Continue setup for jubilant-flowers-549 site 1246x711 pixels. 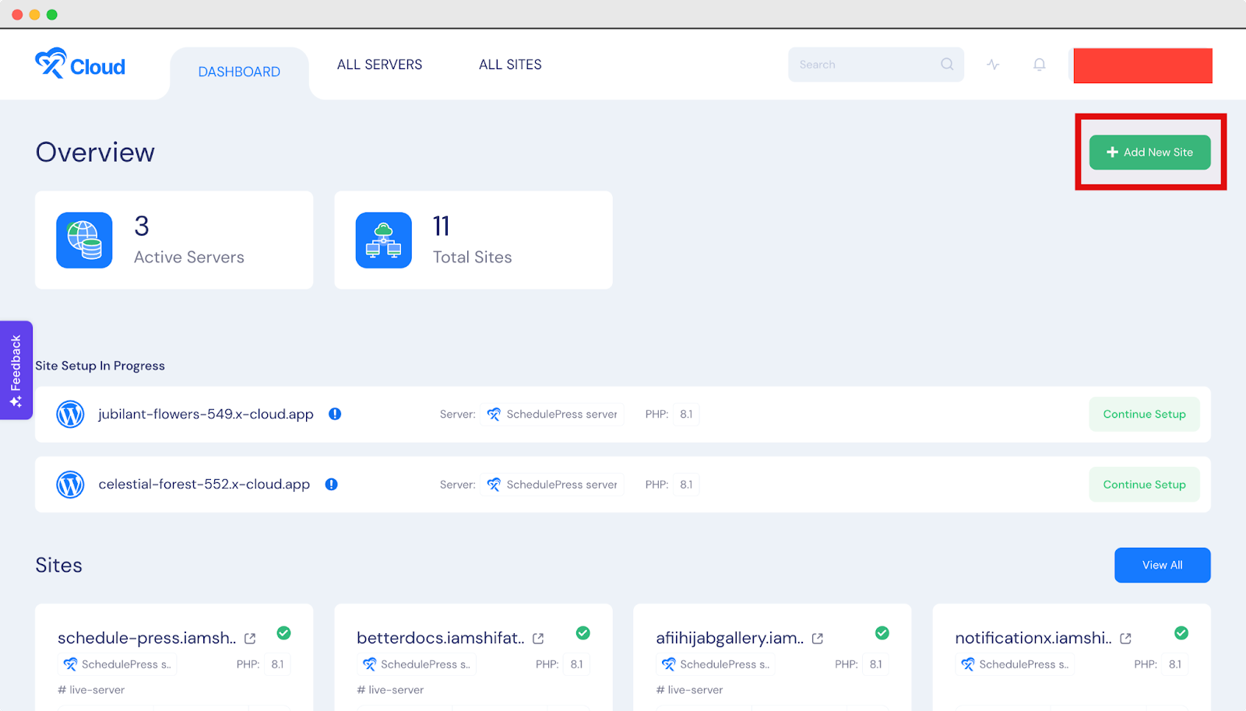[1144, 415]
